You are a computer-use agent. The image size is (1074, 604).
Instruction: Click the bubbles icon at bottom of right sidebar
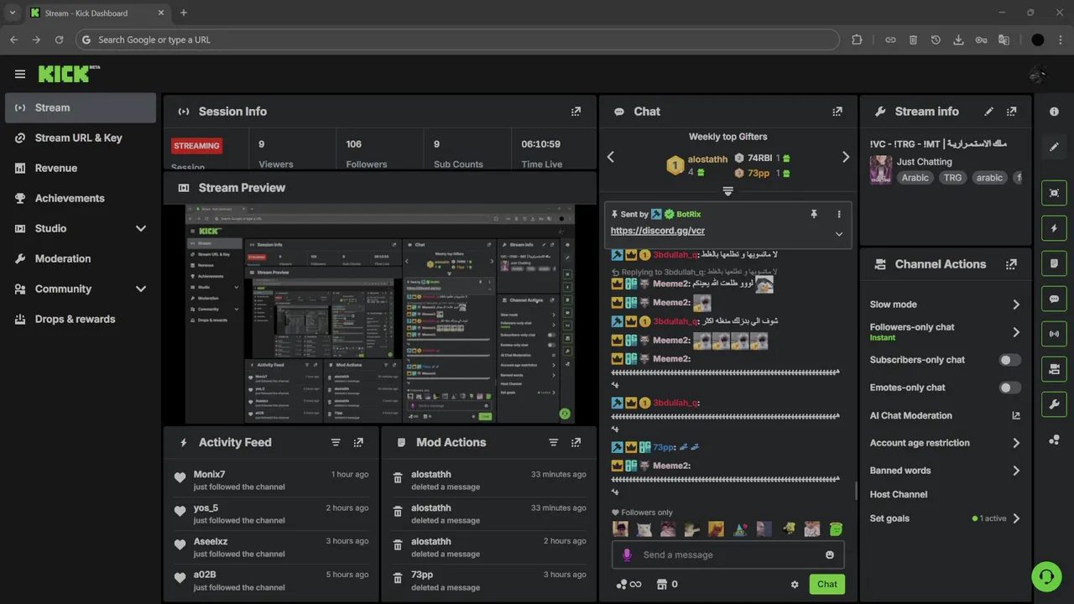pos(1055,440)
